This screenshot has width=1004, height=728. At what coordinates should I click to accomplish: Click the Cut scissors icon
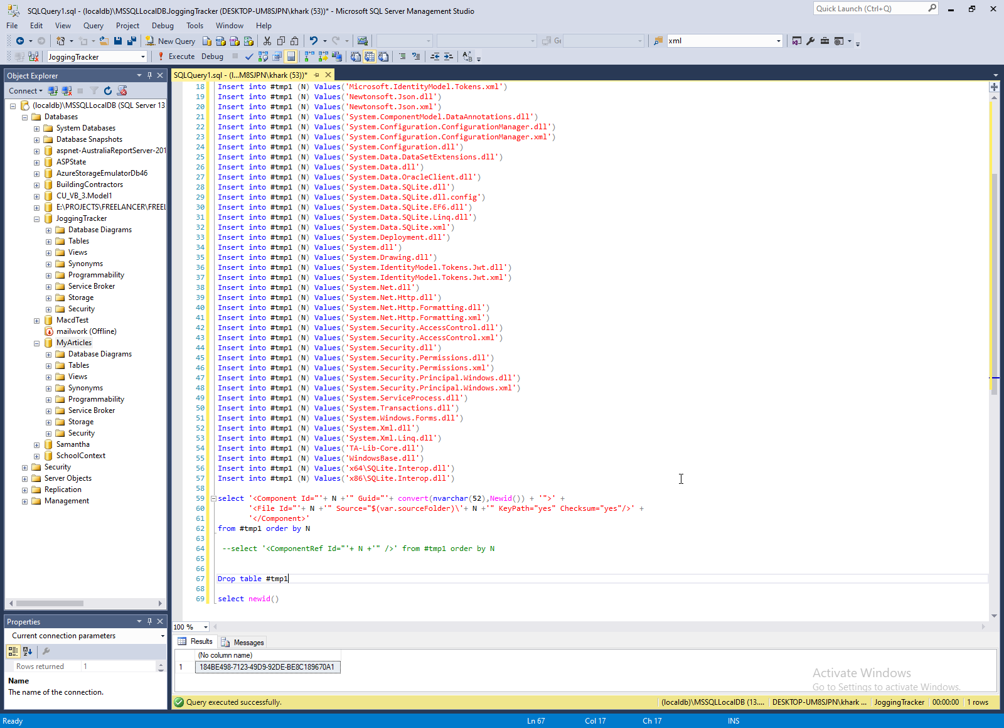[267, 41]
